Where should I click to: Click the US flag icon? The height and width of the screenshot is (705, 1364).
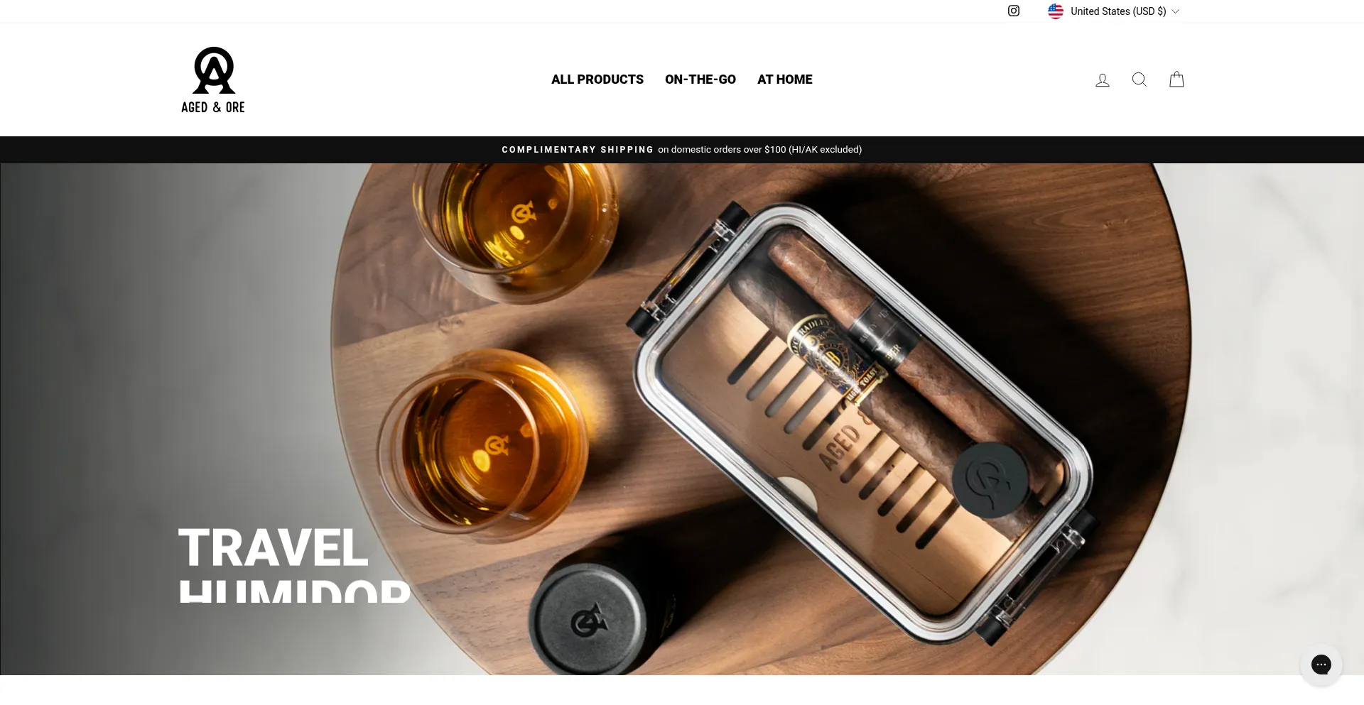coord(1056,11)
